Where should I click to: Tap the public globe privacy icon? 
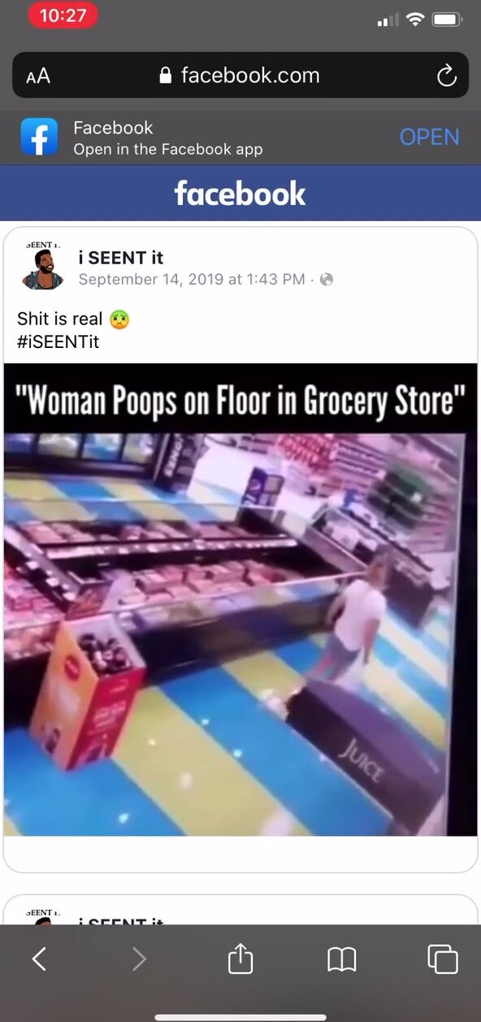[327, 280]
